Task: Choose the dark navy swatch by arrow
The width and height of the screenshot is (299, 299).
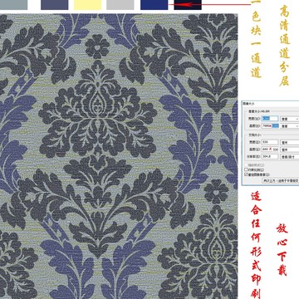Action: point(188,5)
